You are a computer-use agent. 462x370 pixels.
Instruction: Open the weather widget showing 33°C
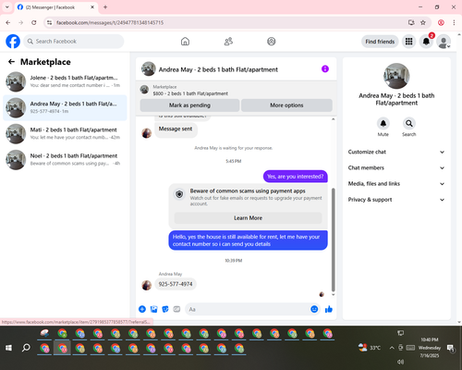coord(370,348)
